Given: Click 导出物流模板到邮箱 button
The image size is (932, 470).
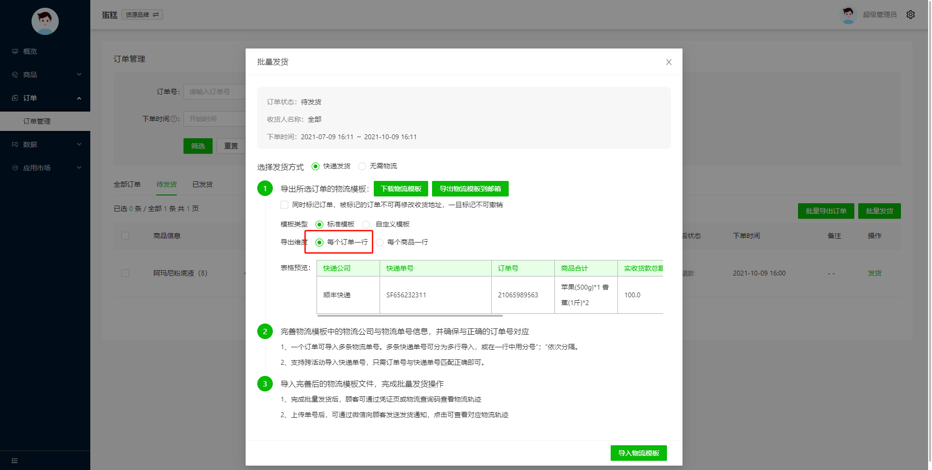Looking at the screenshot, I should pyautogui.click(x=470, y=189).
